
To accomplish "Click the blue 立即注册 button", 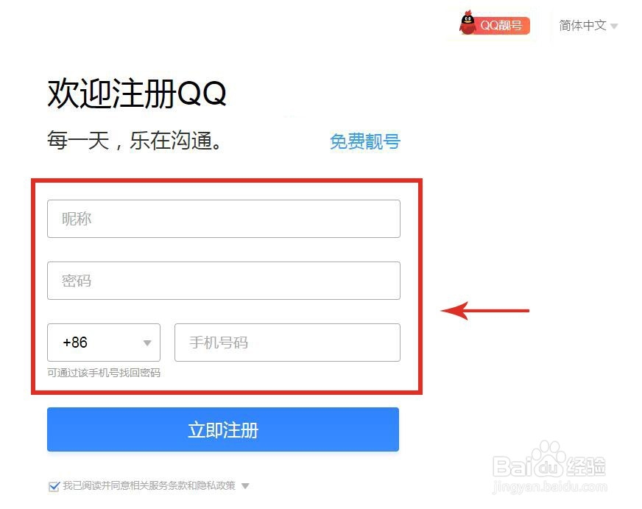I will pos(223,429).
